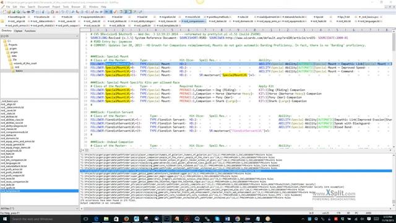
Task: Open the Project menu
Action: click(56, 7)
